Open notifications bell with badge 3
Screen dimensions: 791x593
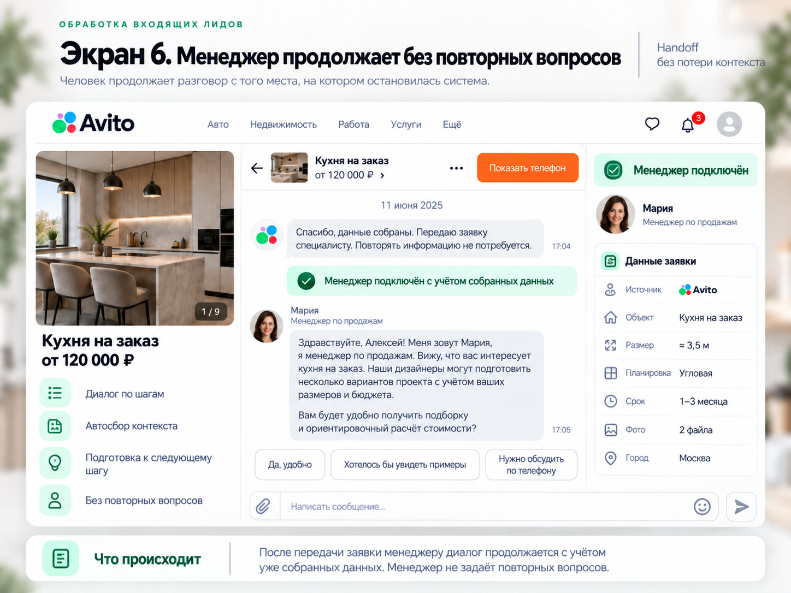click(x=688, y=125)
